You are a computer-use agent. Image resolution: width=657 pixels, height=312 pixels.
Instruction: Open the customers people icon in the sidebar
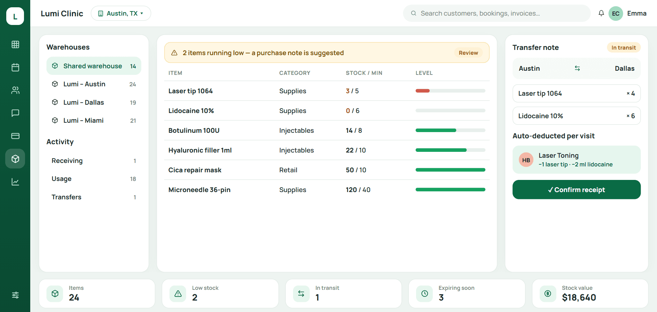(x=15, y=90)
